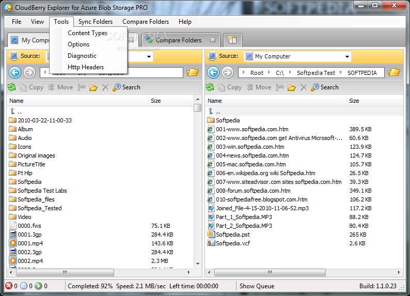
Task: Move selected items from right pane
Action: [259, 87]
